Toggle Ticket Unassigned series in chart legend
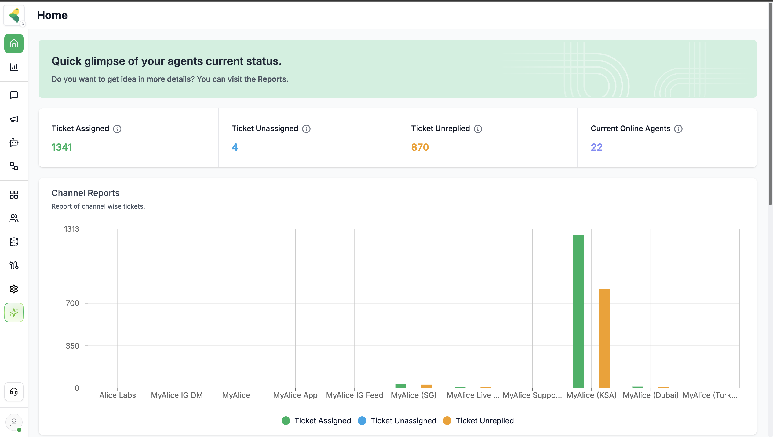This screenshot has height=437, width=773. [397, 421]
